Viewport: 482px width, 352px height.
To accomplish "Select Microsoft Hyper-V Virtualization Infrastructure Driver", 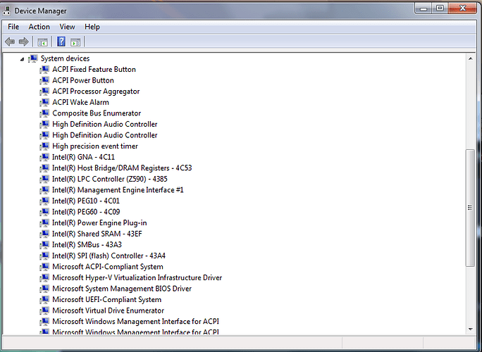I will tap(137, 277).
